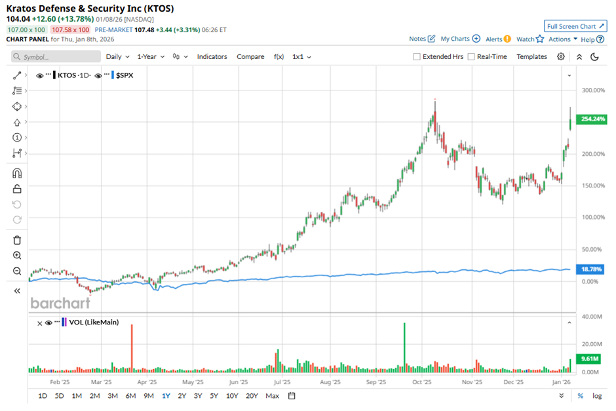Open the Templates button
616x411 pixels.
click(x=531, y=57)
